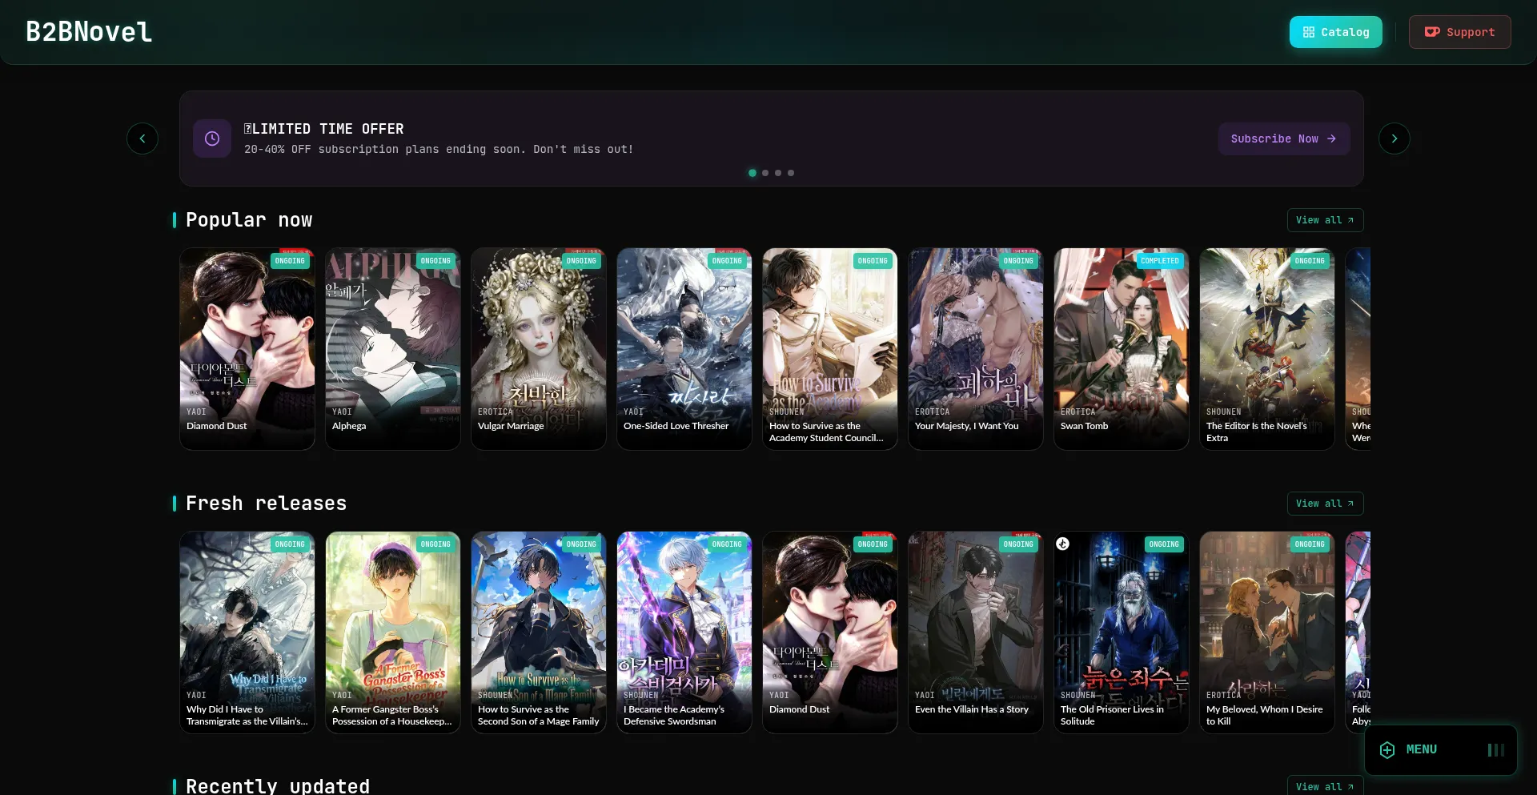
Task: Open the Catalog page
Action: coord(1335,32)
